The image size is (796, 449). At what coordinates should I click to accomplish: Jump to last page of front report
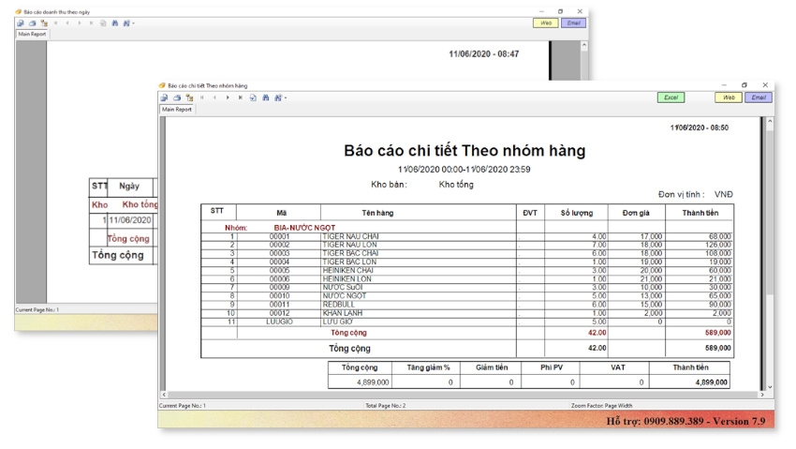tap(240, 97)
